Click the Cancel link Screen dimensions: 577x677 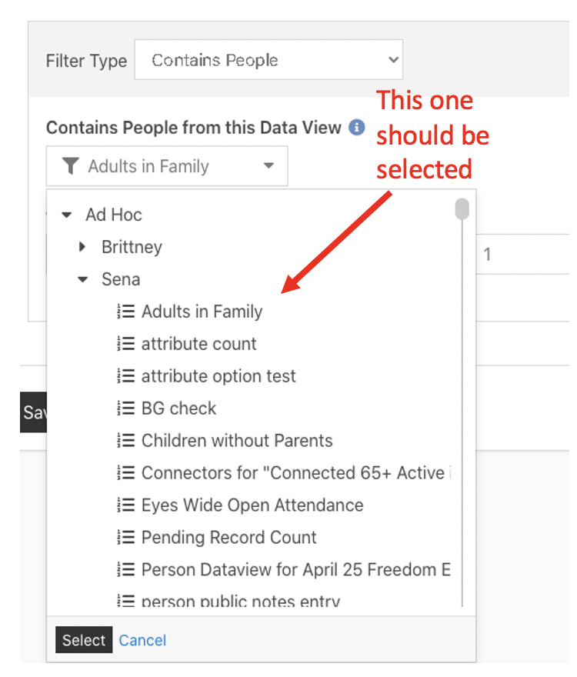[x=142, y=640]
